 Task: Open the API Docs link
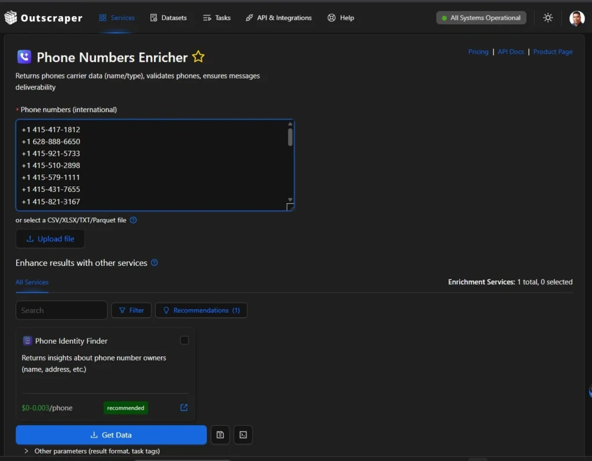pos(510,51)
